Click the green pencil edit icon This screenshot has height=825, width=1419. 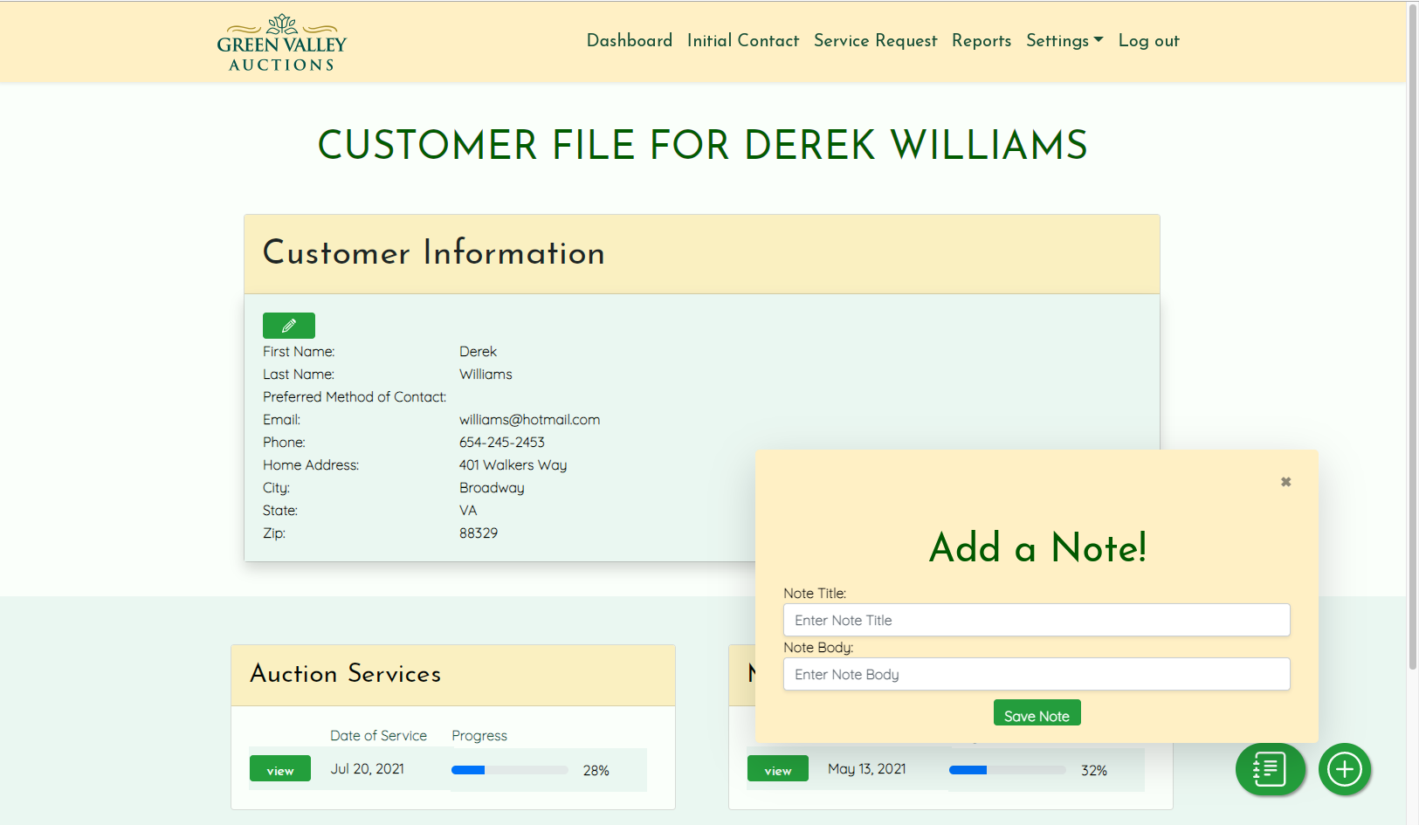(x=288, y=326)
